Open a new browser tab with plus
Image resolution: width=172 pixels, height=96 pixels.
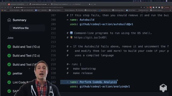[95, 4]
